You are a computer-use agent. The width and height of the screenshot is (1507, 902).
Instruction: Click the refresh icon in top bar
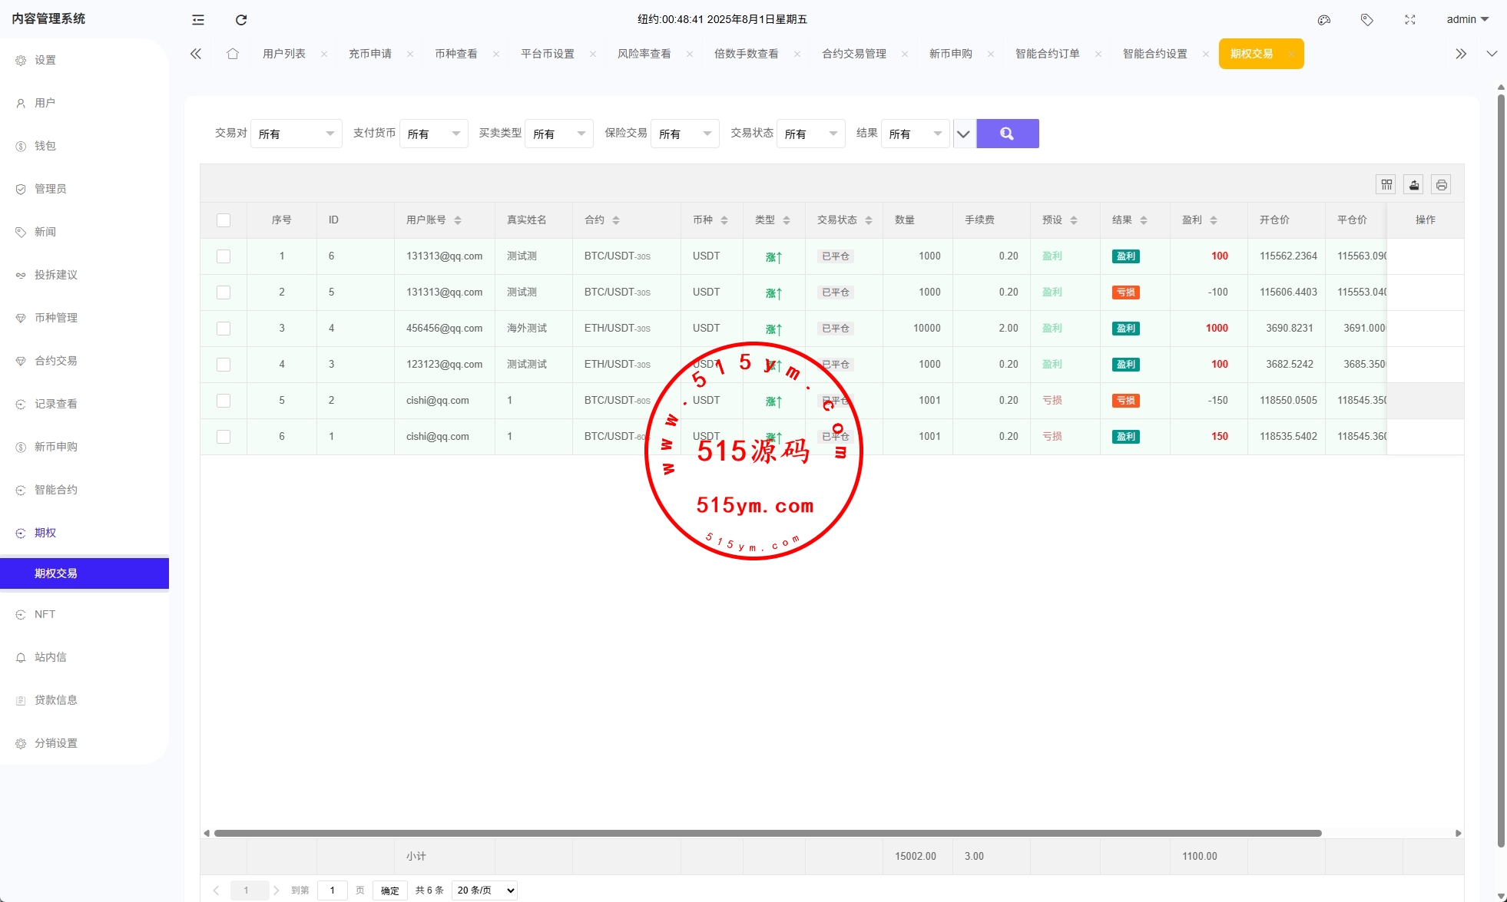[x=241, y=20]
